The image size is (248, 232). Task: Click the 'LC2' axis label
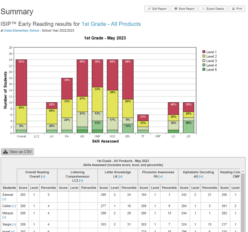pos(36,137)
